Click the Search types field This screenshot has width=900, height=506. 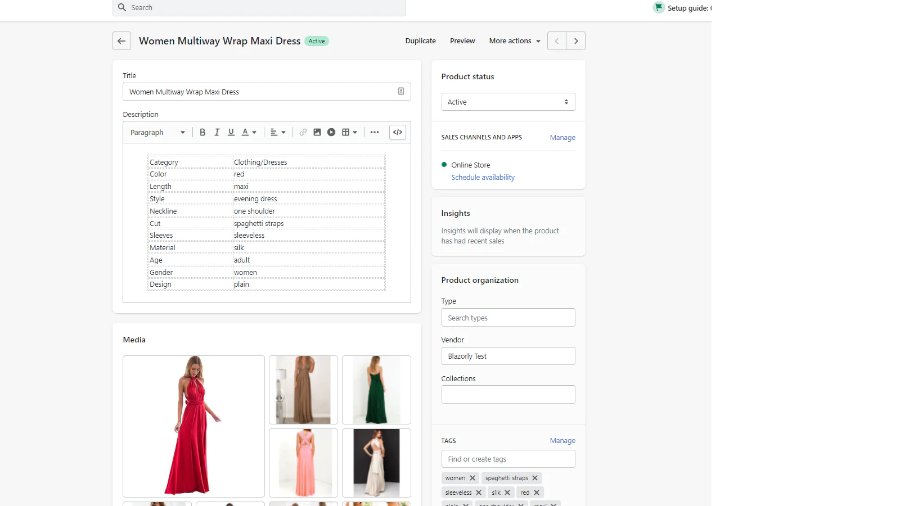[508, 318]
